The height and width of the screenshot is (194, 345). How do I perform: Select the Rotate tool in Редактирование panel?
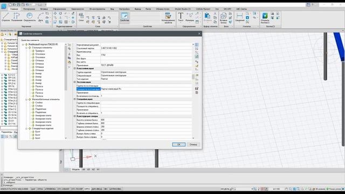pyautogui.click(x=60, y=13)
